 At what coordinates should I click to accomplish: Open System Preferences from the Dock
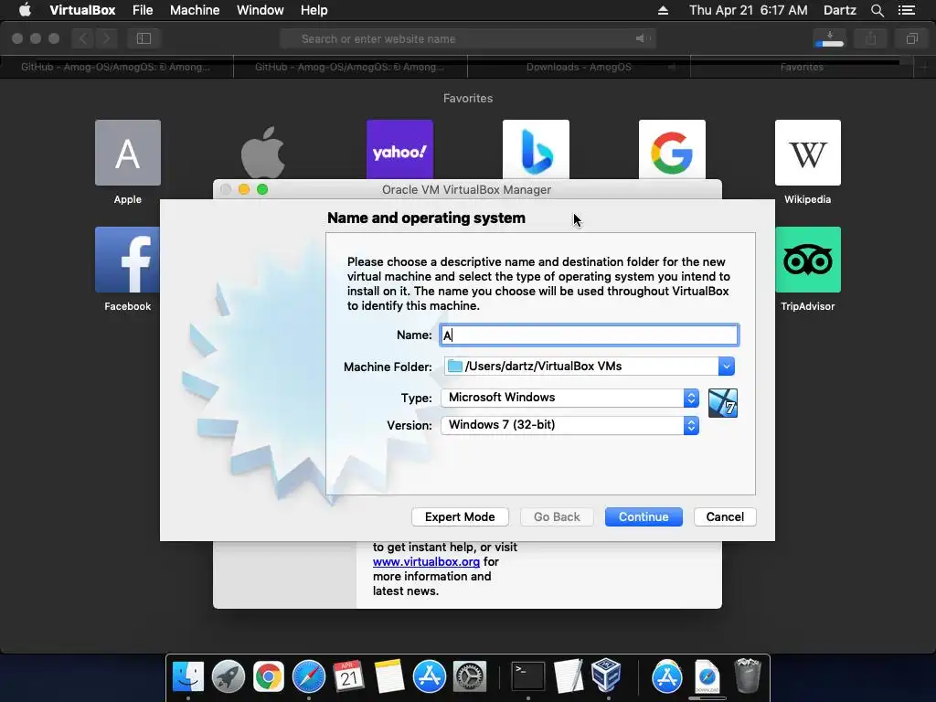(470, 676)
